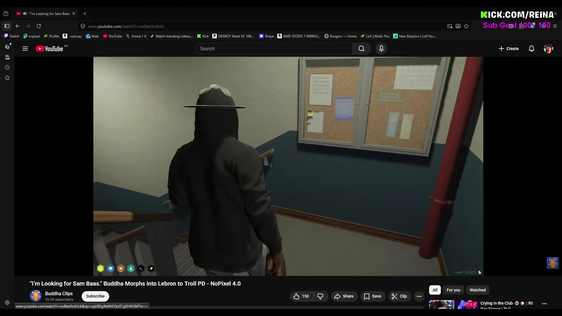Open OBSBOT Meet SE bookmark
Image resolution: width=562 pixels, height=316 pixels.
point(233,36)
